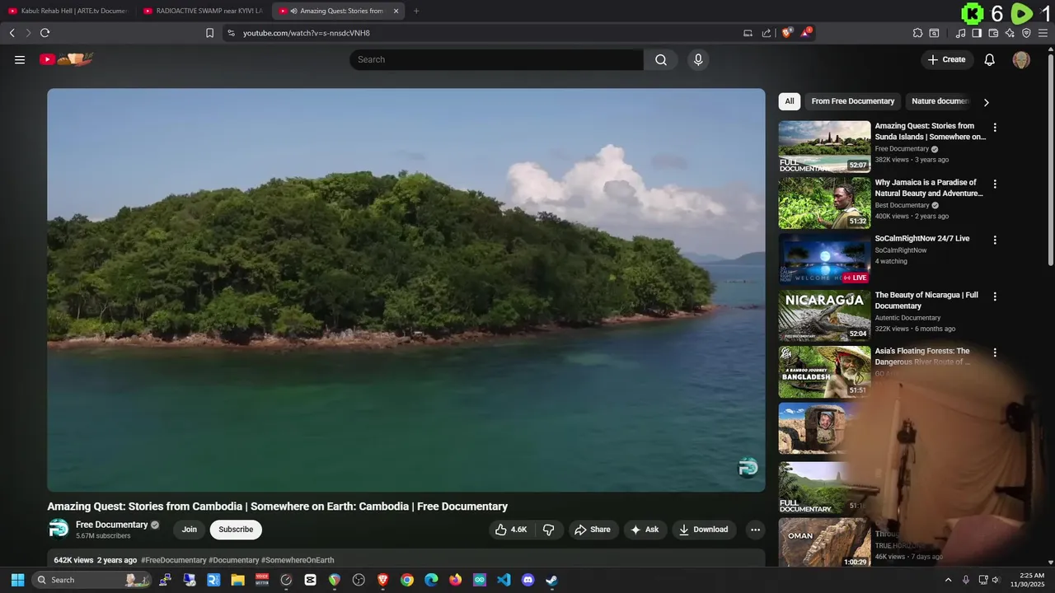Click the address bar URL

tap(307, 33)
